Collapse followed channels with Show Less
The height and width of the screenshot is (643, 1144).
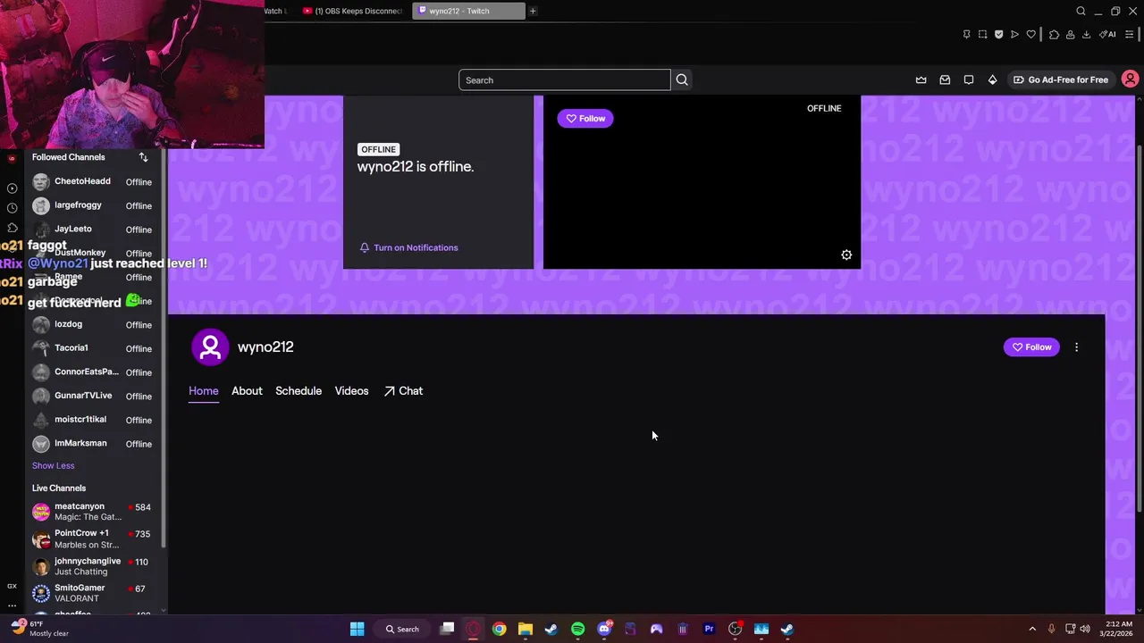53,465
